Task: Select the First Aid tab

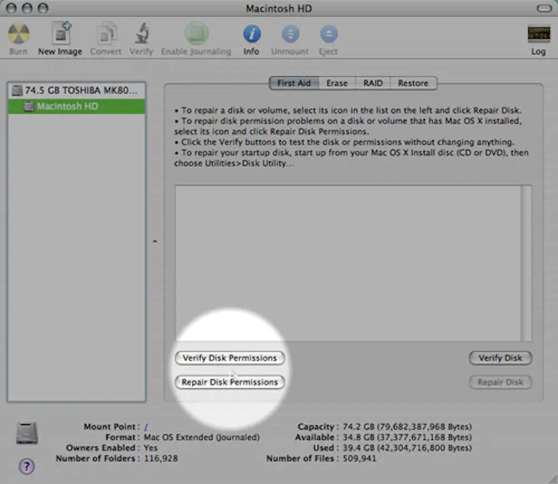Action: [x=294, y=83]
